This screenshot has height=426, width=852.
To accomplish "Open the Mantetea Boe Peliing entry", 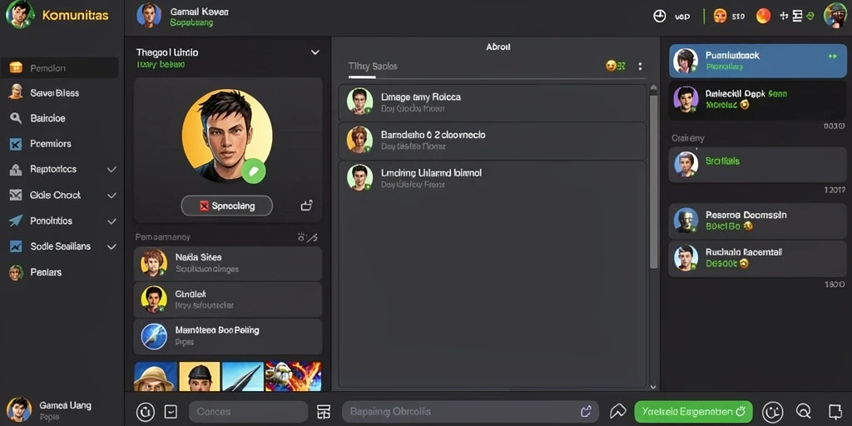I will pyautogui.click(x=228, y=336).
